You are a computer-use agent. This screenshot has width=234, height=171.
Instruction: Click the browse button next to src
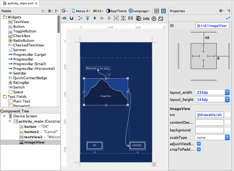click(228, 115)
